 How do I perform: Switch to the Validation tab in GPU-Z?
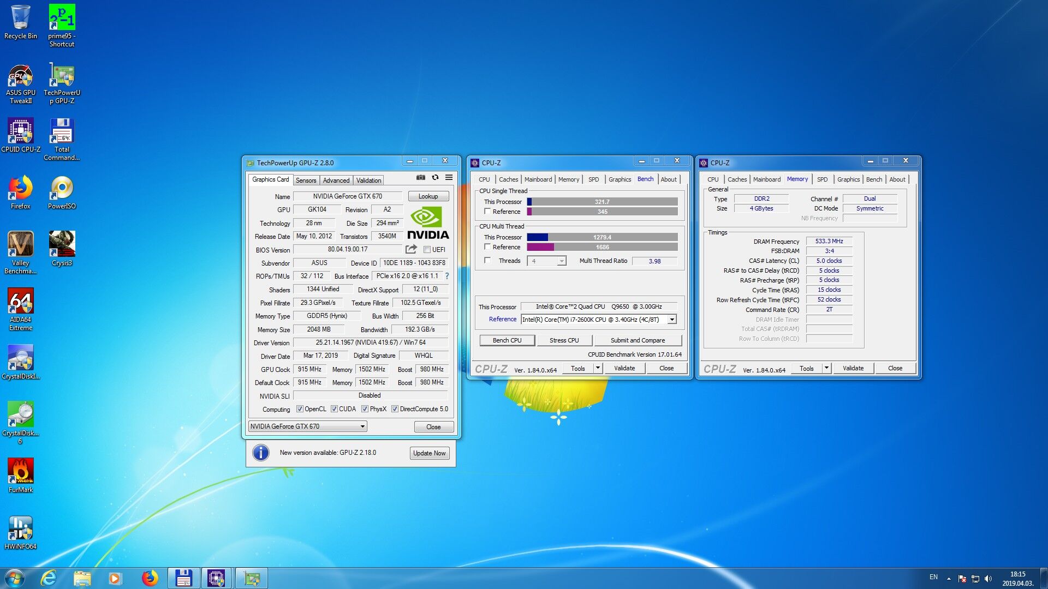tap(369, 181)
